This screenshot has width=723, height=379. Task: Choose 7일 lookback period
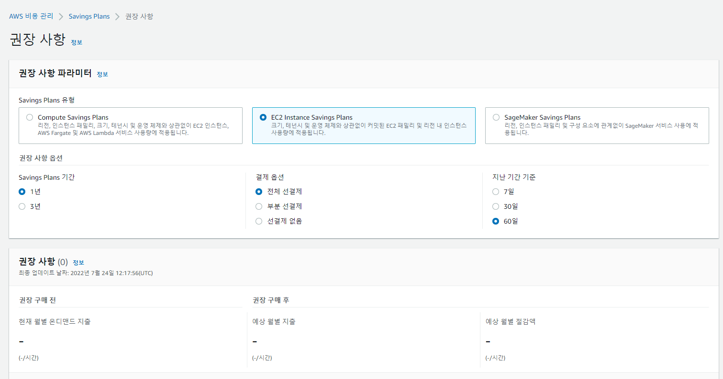click(496, 192)
